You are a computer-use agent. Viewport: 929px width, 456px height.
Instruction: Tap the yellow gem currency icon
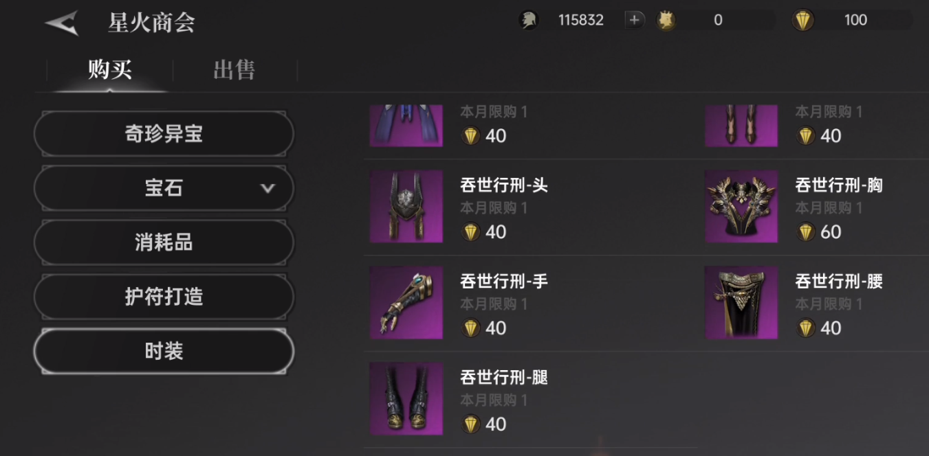point(802,21)
